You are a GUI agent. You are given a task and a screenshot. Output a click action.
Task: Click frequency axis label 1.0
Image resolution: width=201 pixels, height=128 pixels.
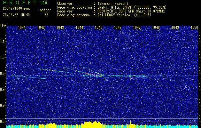[3, 58]
